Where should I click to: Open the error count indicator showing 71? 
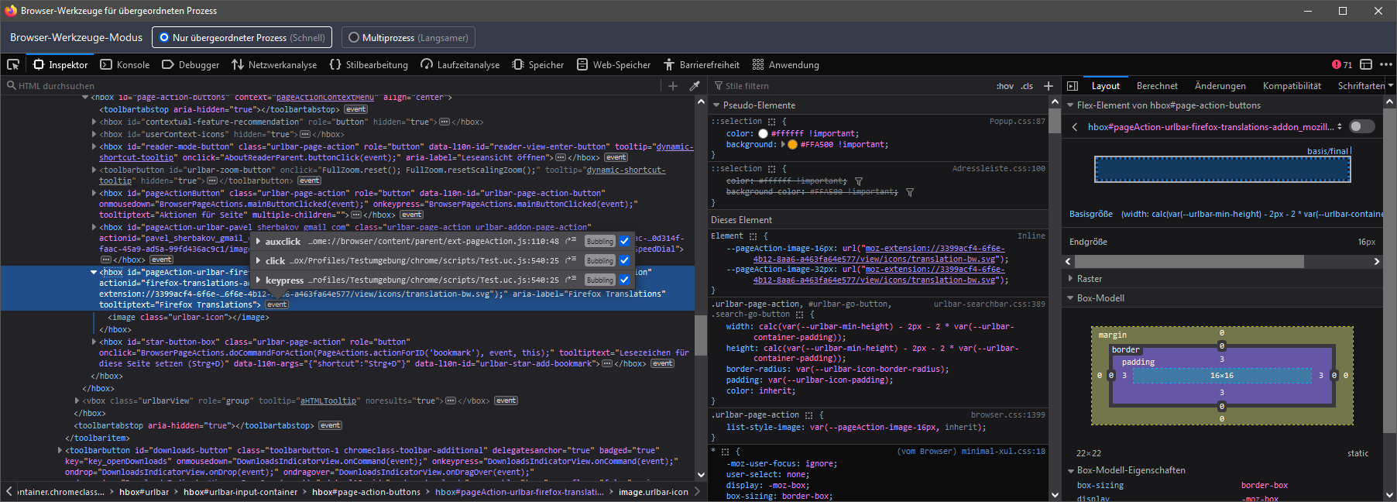click(1342, 64)
